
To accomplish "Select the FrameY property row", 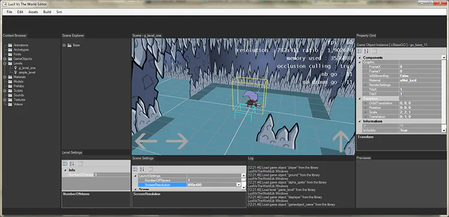I will click(402, 72).
